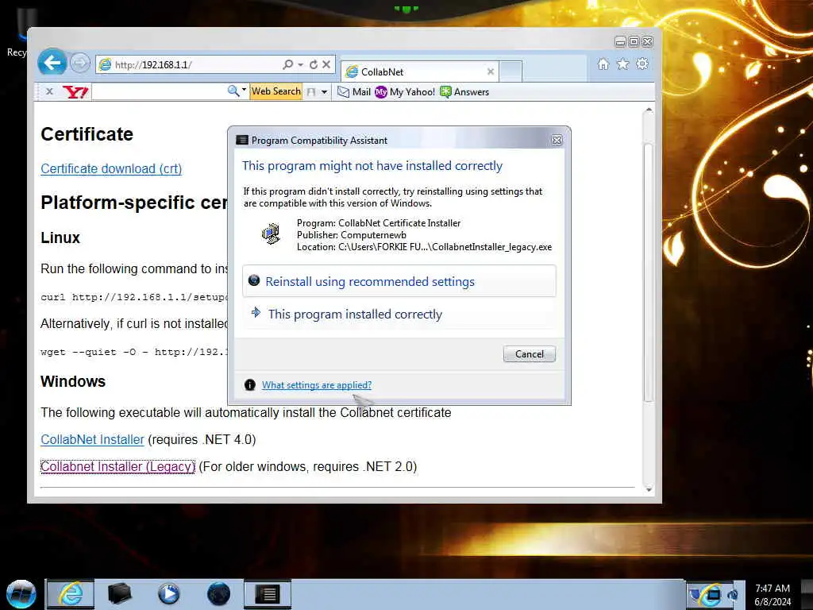Close the Yahoo toolbar
This screenshot has width=813, height=610.
pos(49,92)
